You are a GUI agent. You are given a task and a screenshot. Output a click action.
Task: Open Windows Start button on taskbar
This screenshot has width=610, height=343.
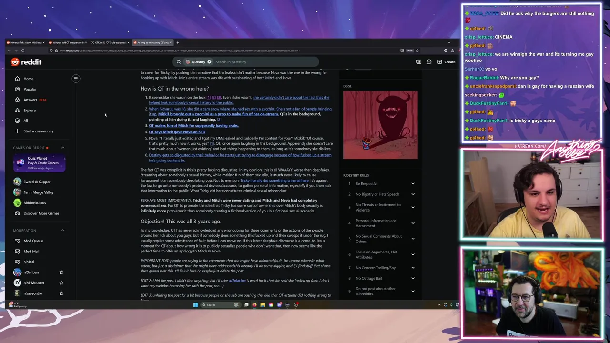click(x=195, y=305)
